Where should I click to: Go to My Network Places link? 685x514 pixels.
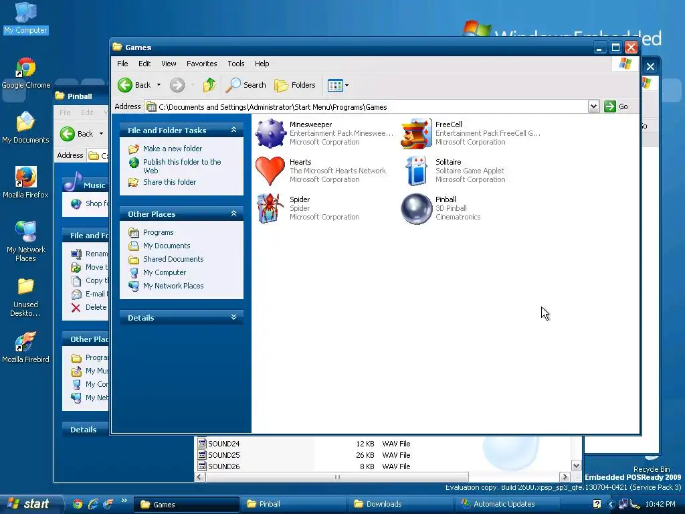pyautogui.click(x=173, y=285)
